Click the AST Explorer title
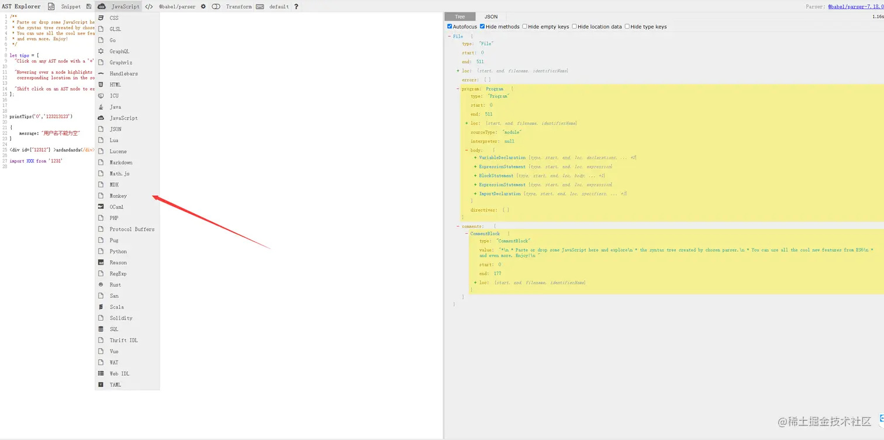This screenshot has width=884, height=440. click(21, 6)
